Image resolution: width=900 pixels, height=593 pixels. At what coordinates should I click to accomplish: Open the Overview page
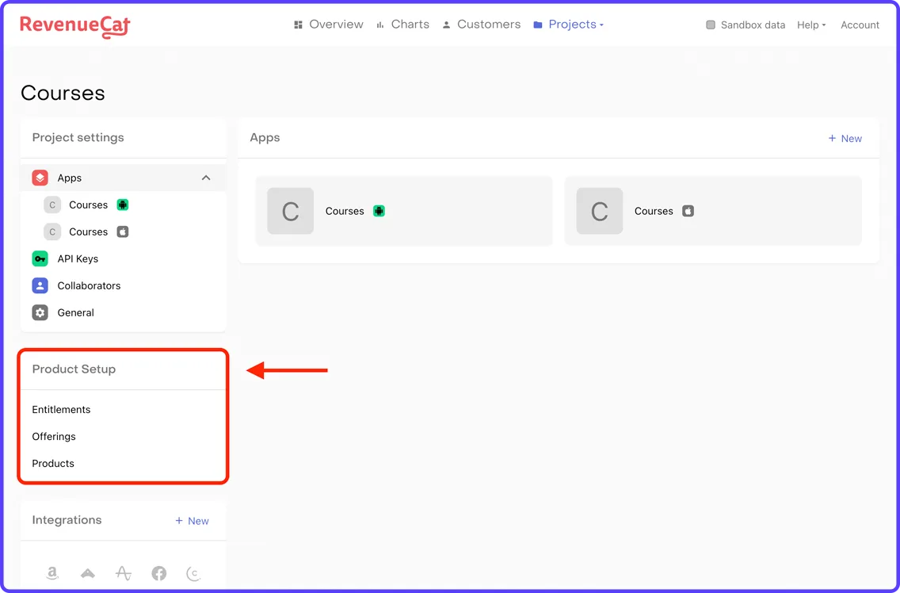(x=328, y=25)
